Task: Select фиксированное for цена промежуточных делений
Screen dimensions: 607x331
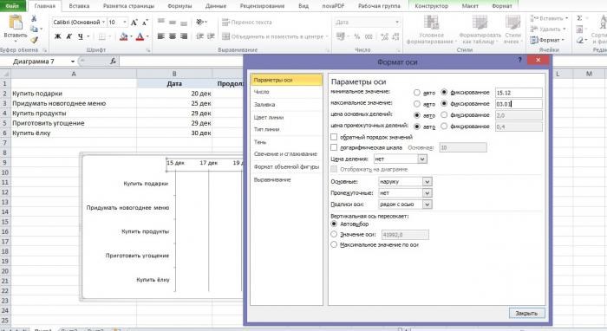Action: (444, 126)
